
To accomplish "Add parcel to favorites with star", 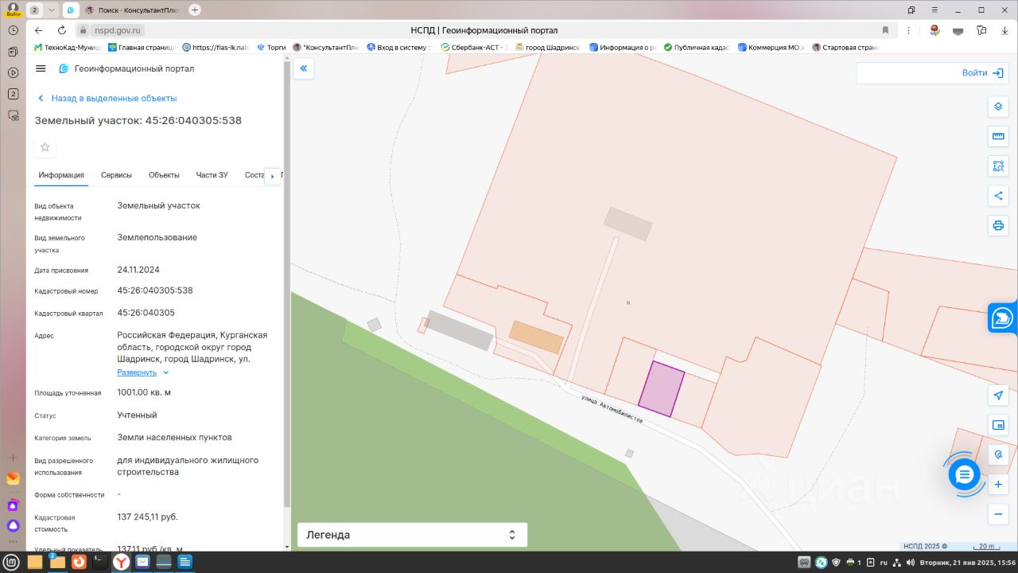I will click(45, 147).
